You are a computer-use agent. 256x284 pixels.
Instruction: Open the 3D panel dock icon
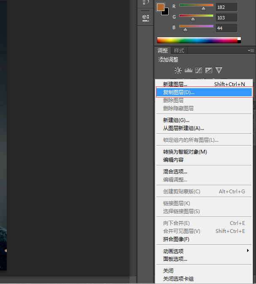click(x=146, y=18)
